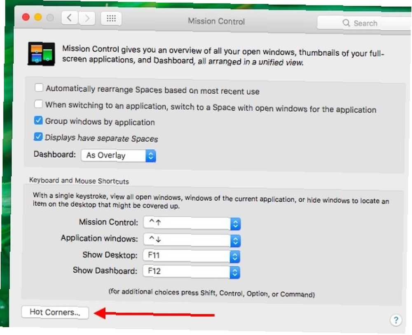Click the additional choices hint text
412x335 pixels.
tap(211, 293)
